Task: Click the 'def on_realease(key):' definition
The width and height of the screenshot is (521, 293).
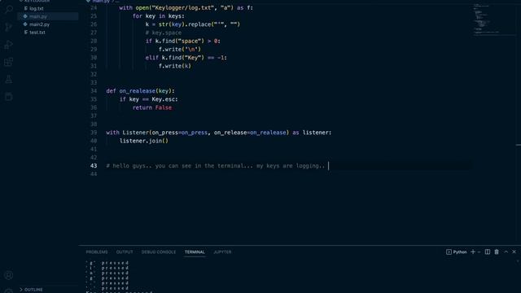Action: (x=140, y=90)
